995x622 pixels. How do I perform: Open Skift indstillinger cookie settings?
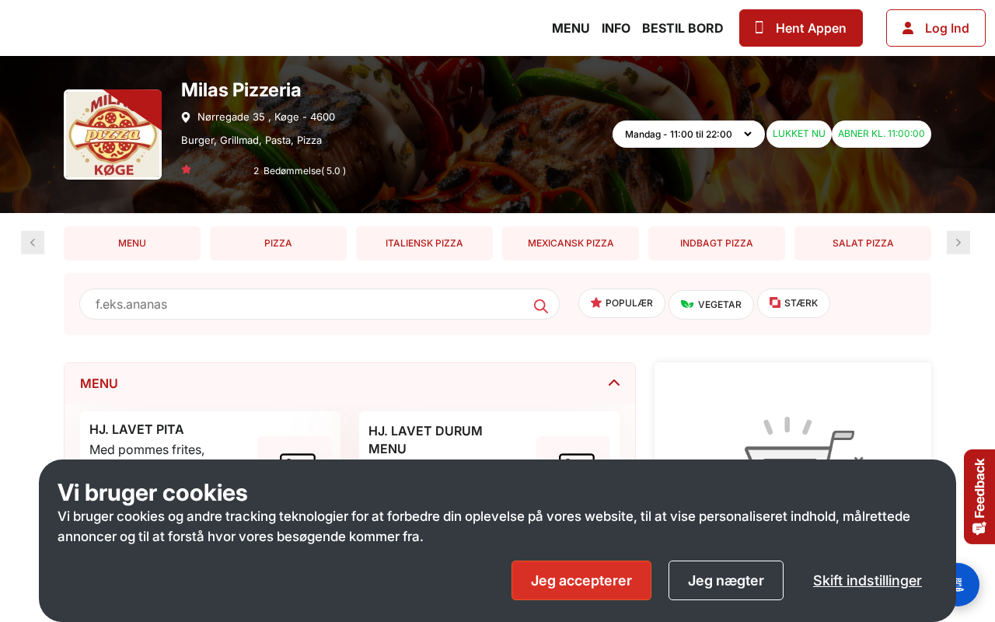click(868, 580)
